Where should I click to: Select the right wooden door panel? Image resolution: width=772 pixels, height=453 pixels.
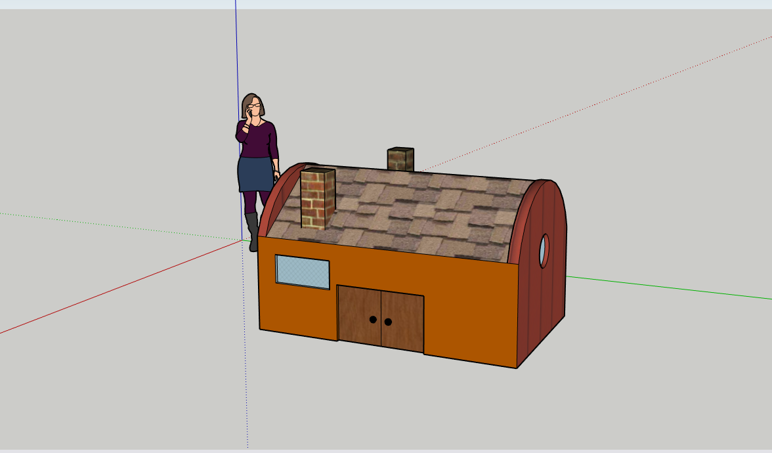[x=402, y=323]
